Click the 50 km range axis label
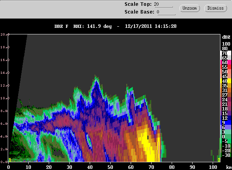The height and width of the screenshot is (170, 232). point(110,167)
